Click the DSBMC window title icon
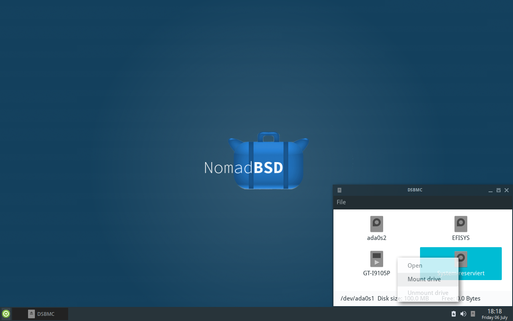The image size is (513, 321). tap(339, 190)
